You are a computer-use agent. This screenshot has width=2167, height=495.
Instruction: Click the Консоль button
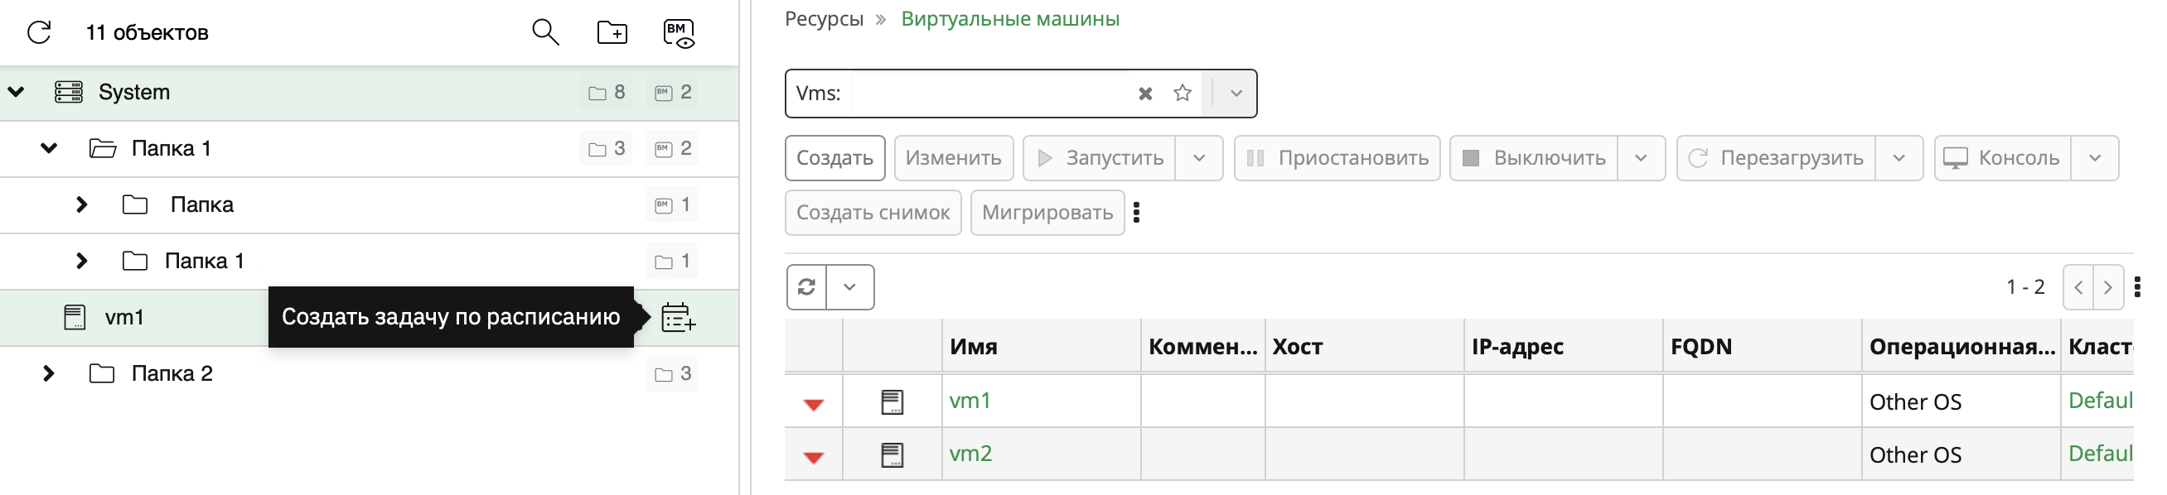point(2002,158)
